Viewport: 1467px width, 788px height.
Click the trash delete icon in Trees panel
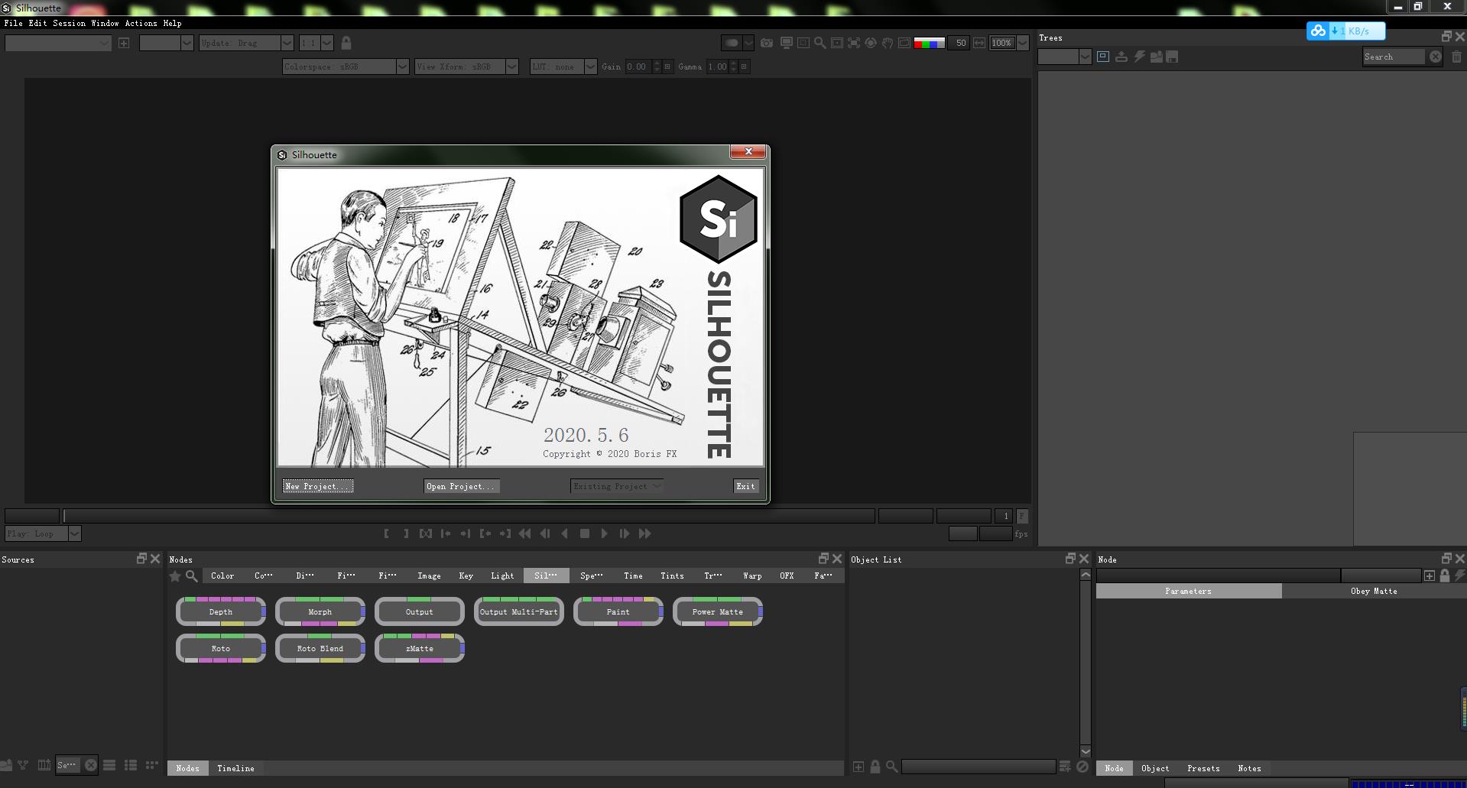click(1456, 57)
